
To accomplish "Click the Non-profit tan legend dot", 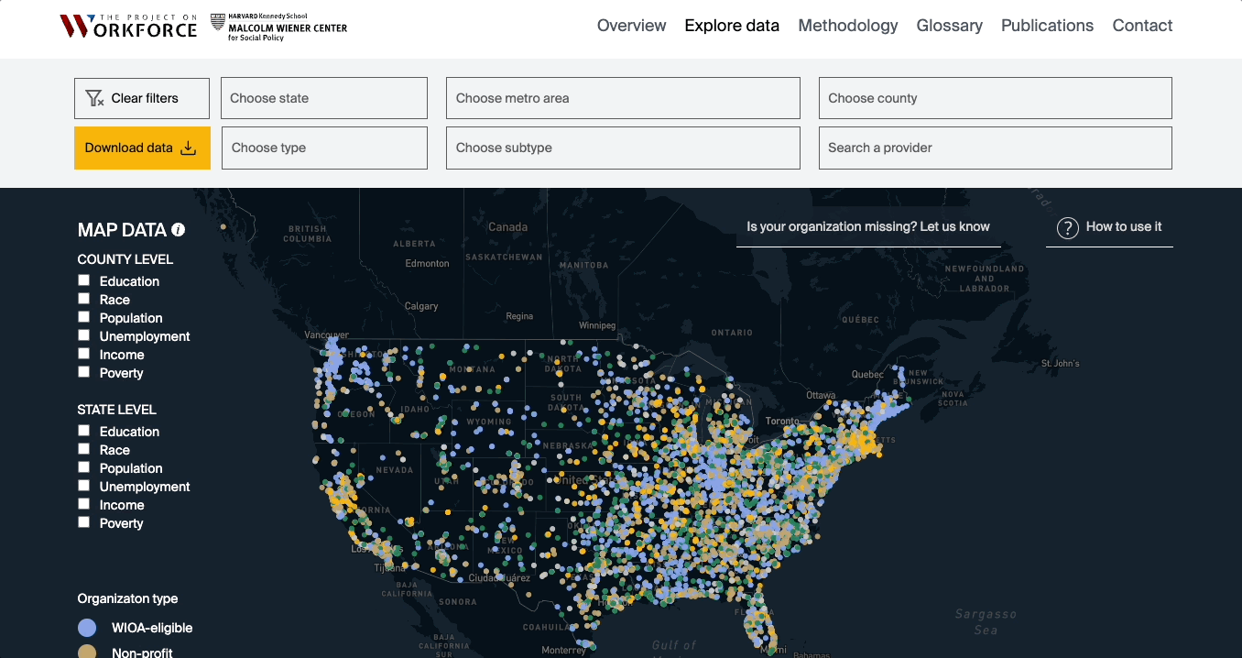I will point(87,652).
